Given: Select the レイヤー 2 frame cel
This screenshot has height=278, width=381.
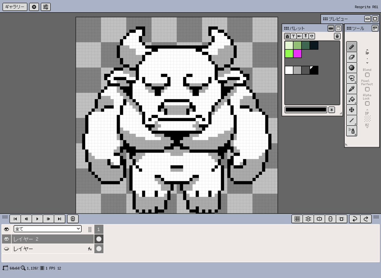Looking at the screenshot, I should (99, 239).
